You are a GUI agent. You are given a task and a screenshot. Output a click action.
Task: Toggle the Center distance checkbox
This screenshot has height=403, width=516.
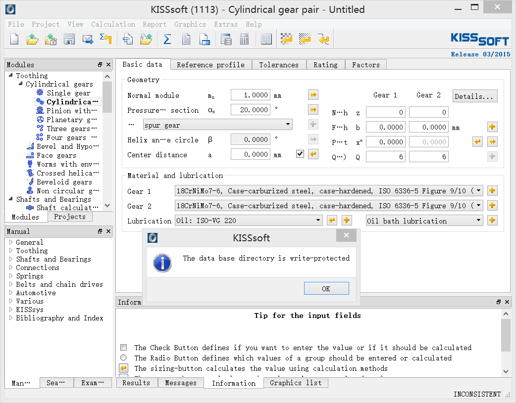[300, 154]
